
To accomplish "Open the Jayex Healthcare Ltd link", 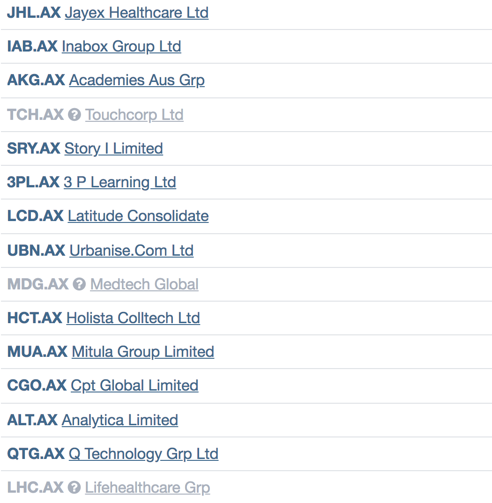I will pos(136,13).
